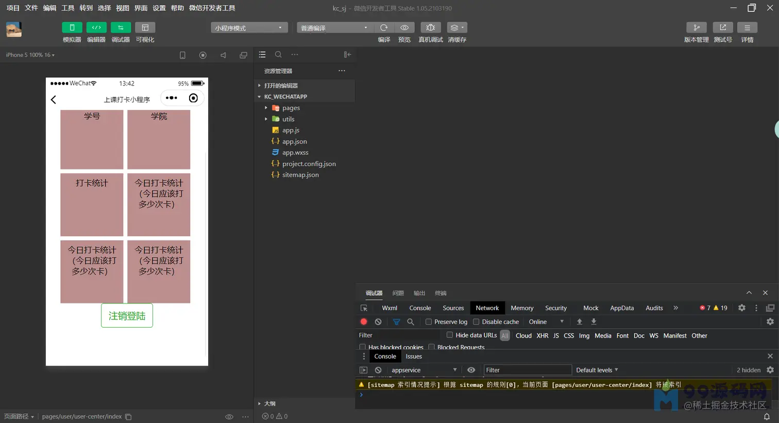Click the 编译 compile refresh icon

click(384, 27)
